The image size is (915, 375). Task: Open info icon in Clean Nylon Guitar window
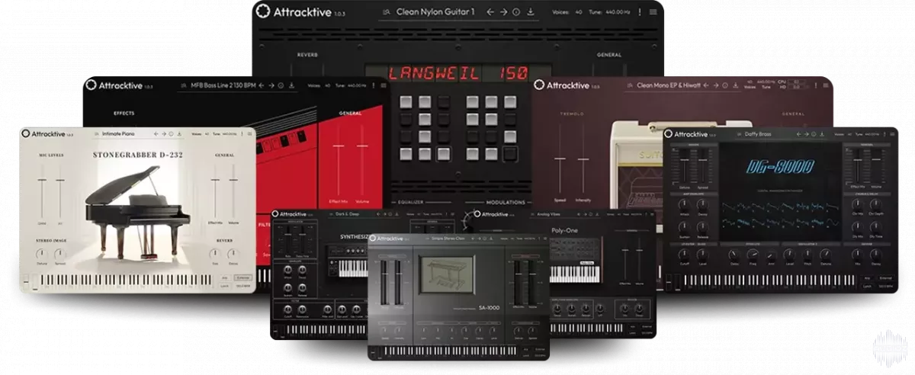click(516, 12)
